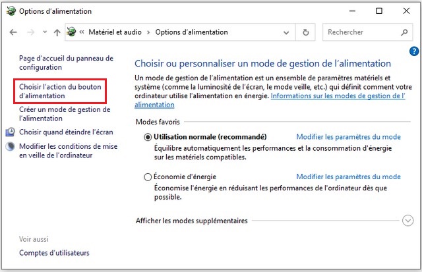The height and width of the screenshot is (272, 422).
Task: Select the Utilisation normale radio button
Action: point(147,137)
